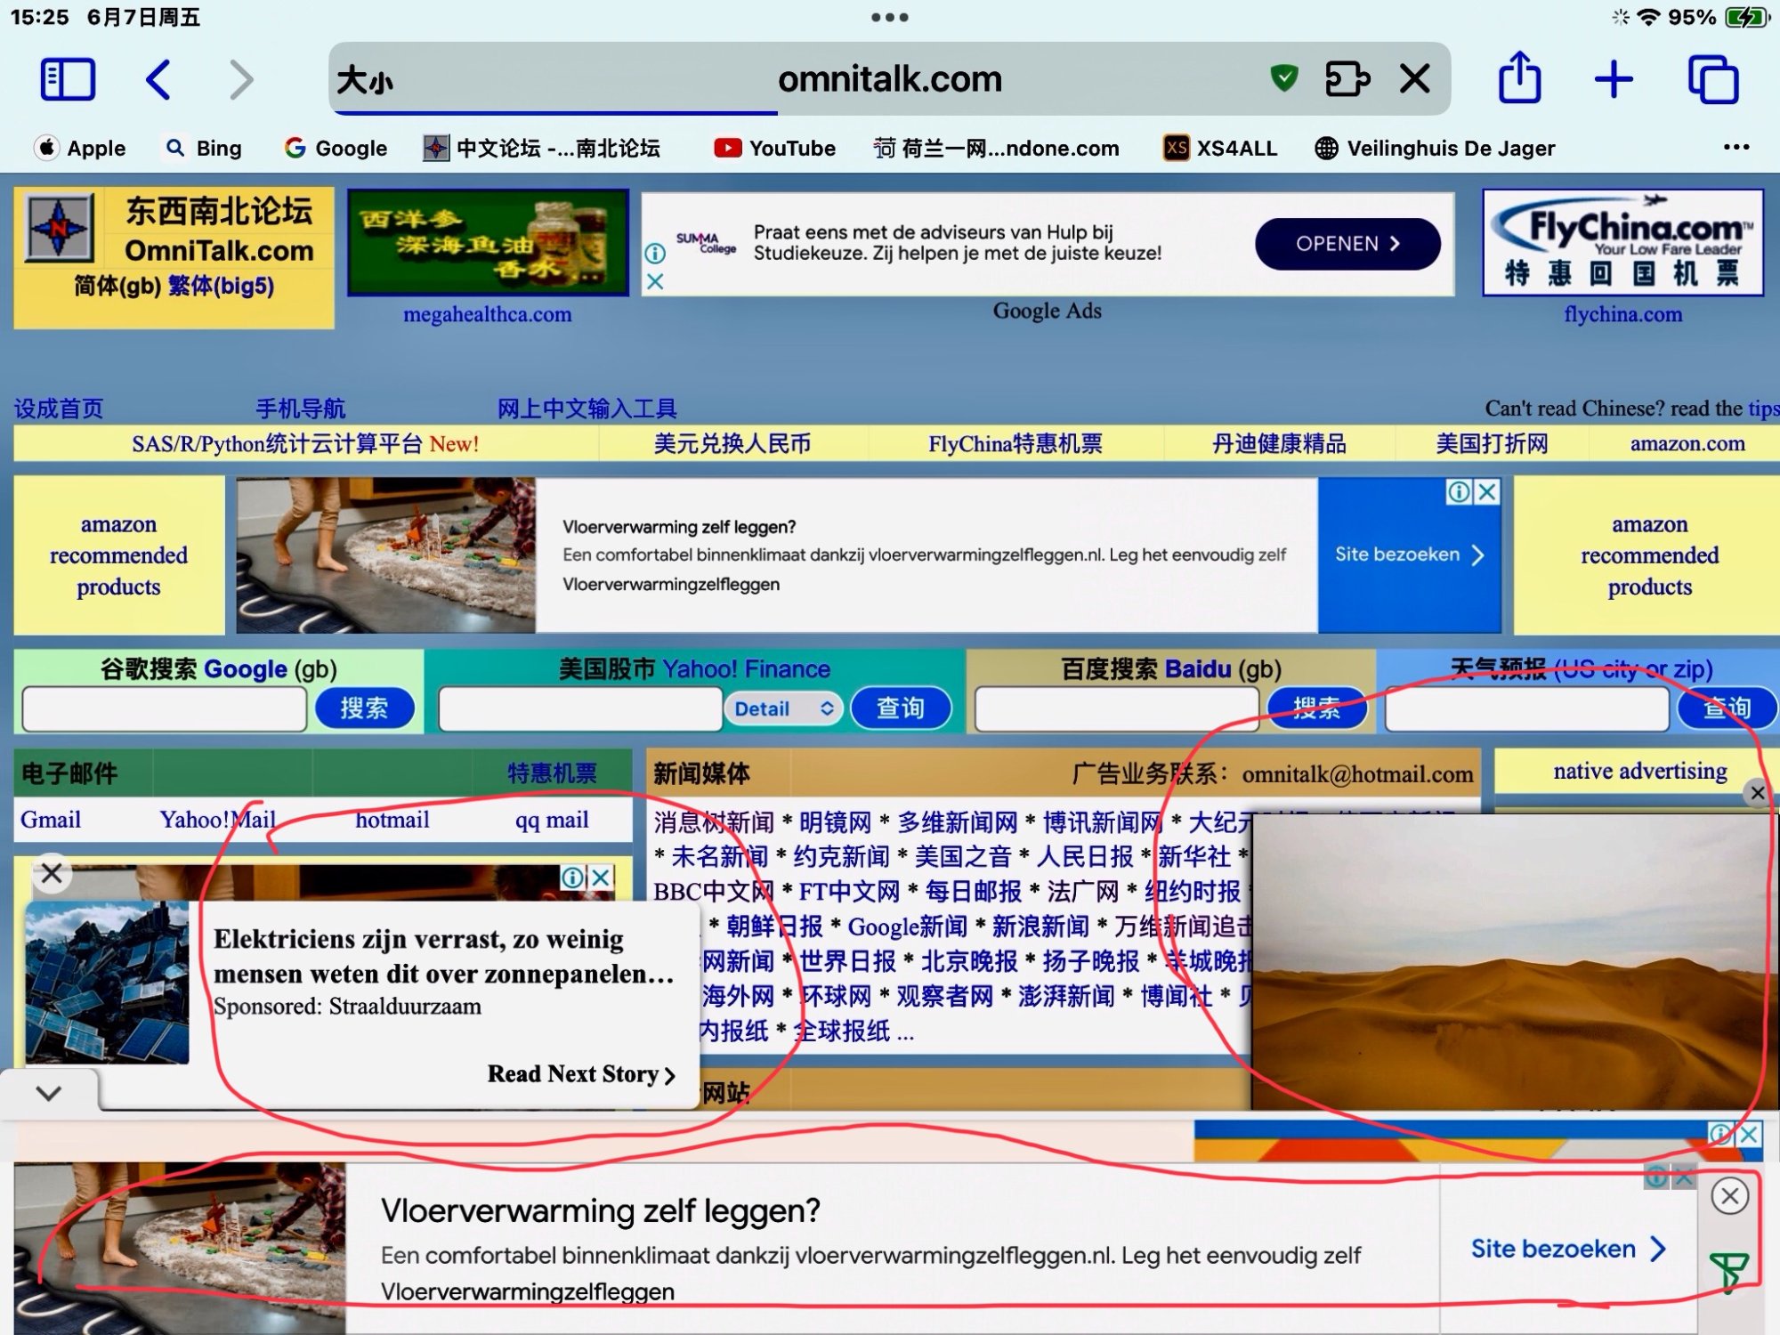Image resolution: width=1780 pixels, height=1335 pixels.
Task: Click the Gmail link
Action: 51,820
